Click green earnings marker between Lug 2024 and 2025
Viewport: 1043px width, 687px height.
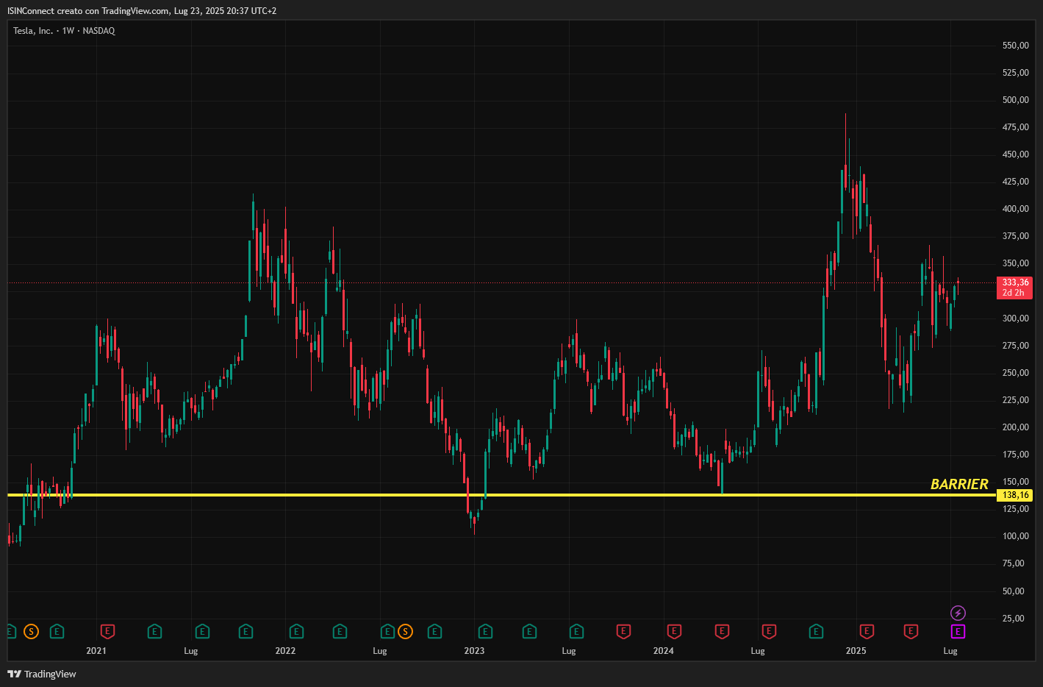816,631
